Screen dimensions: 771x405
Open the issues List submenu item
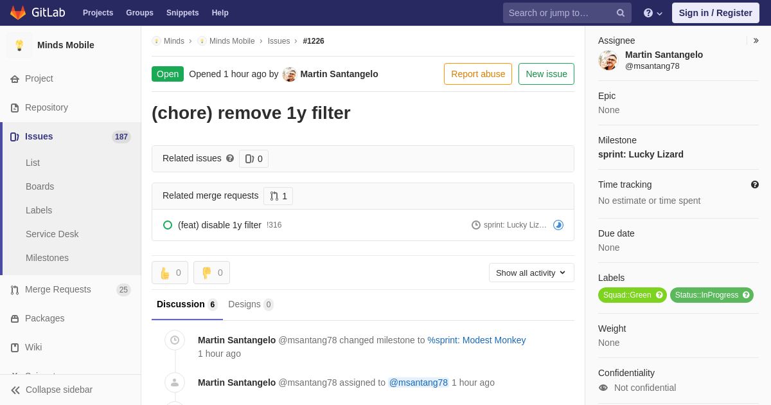[x=33, y=163]
